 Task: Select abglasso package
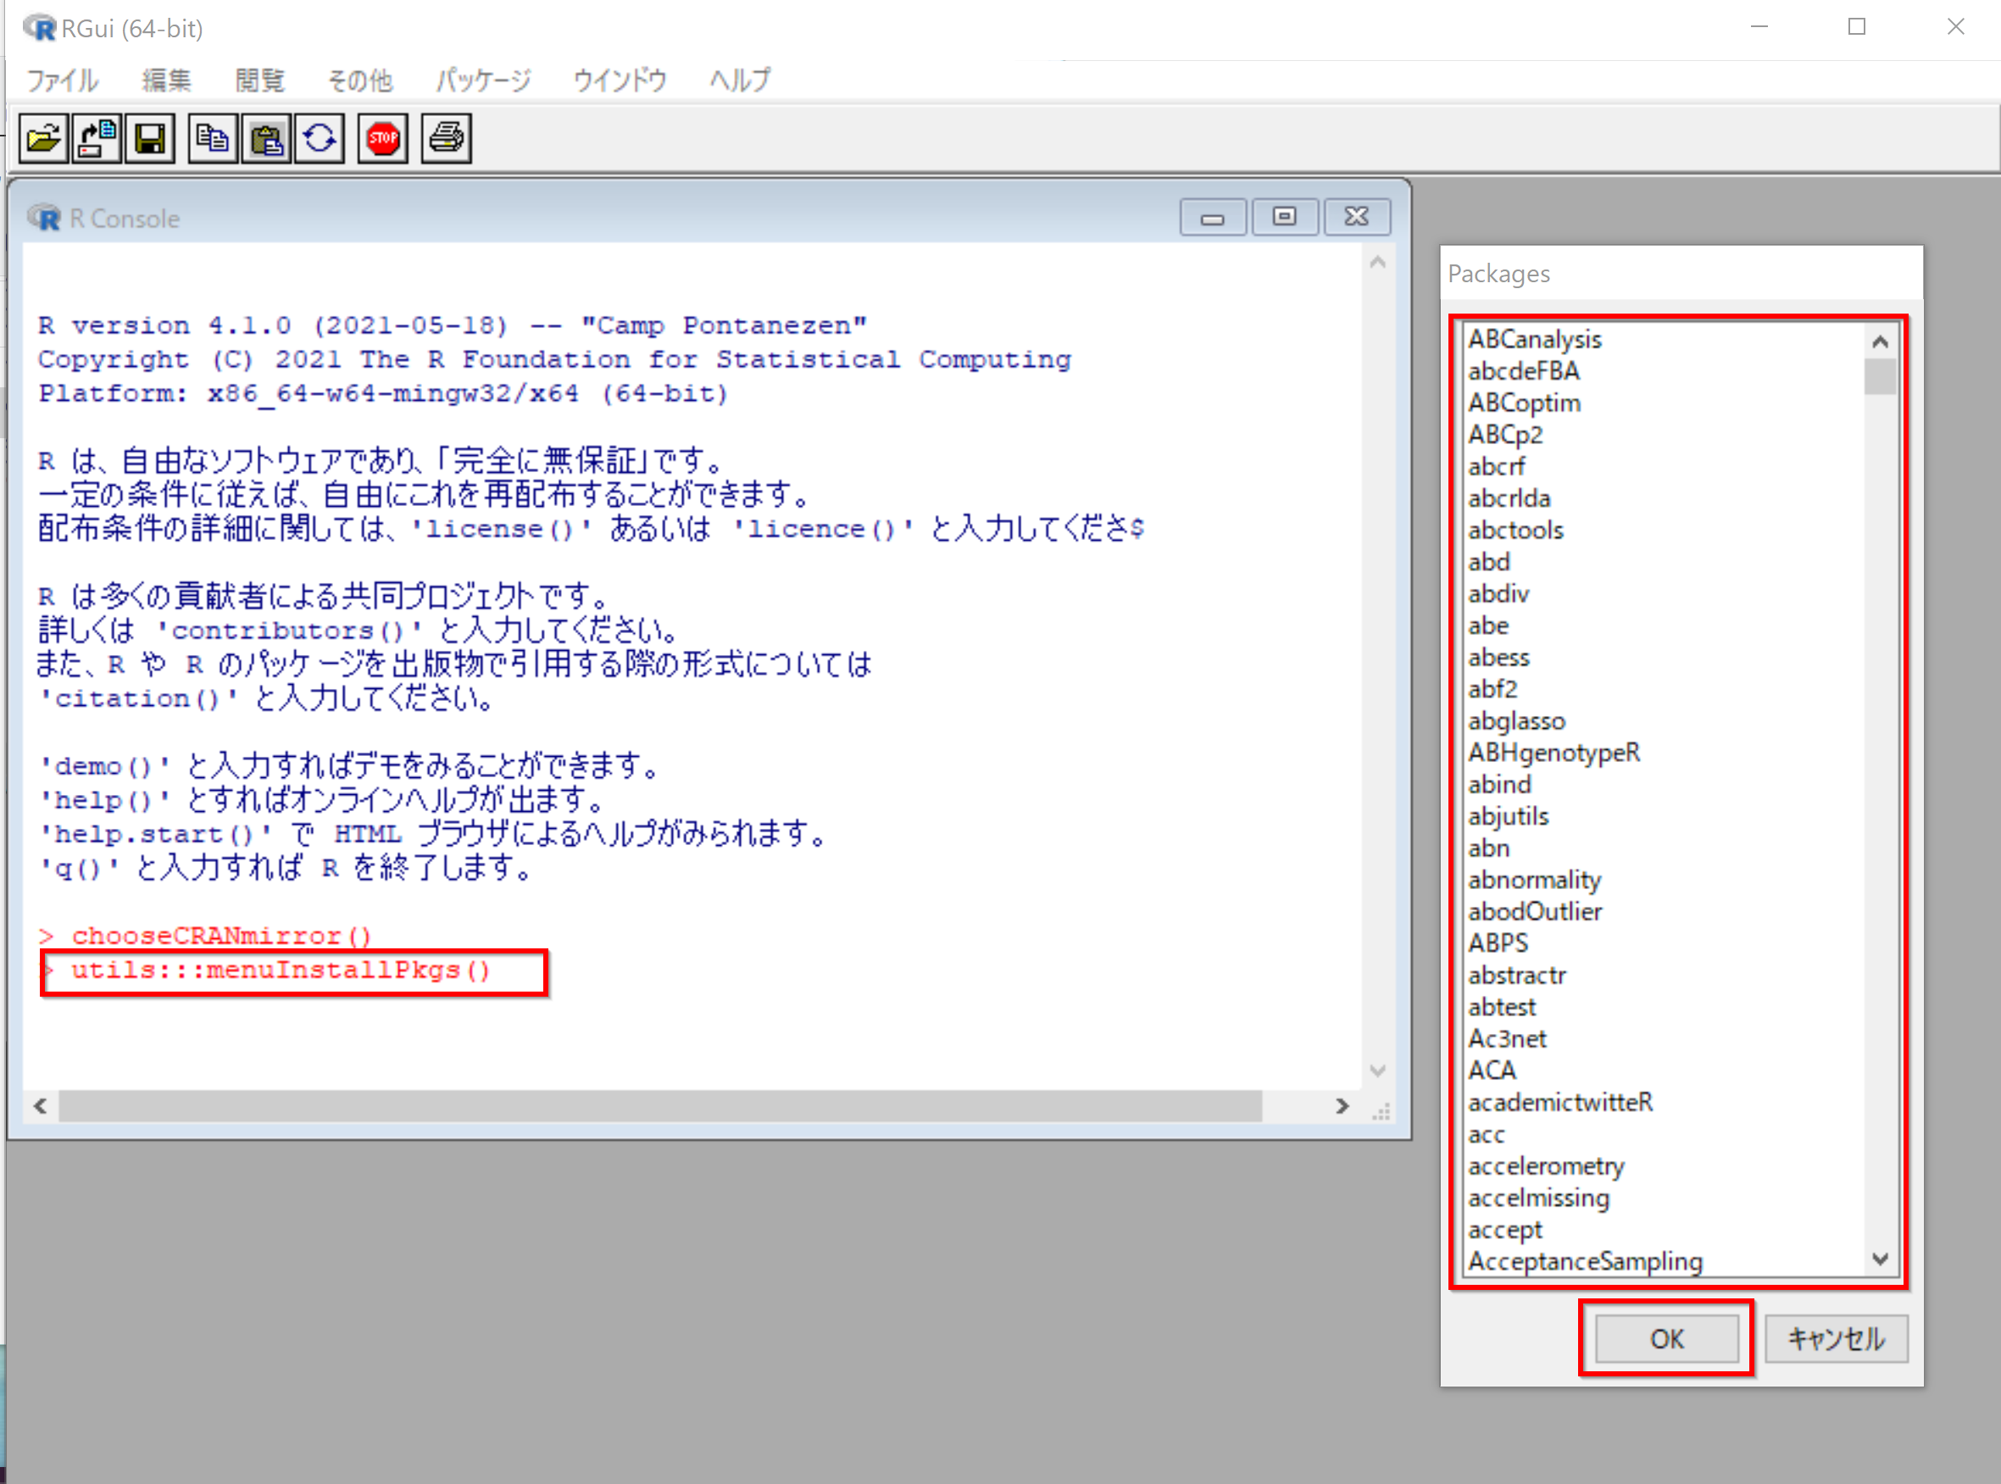1664,721
